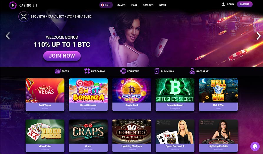
Task: Advance to next banner slide arrow
Action: click(259, 36)
